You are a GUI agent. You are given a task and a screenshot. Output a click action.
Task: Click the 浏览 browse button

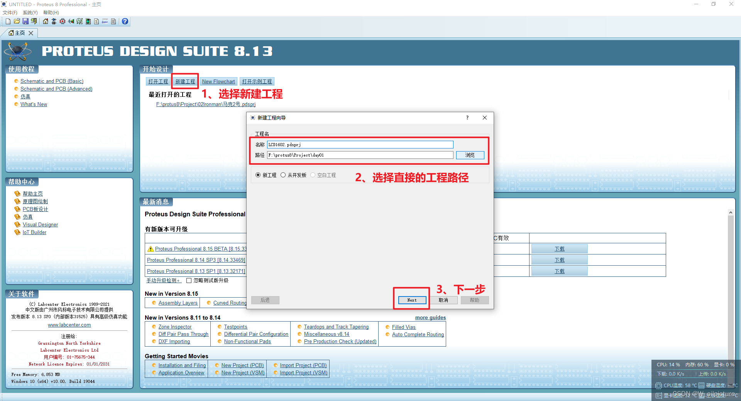pyautogui.click(x=470, y=155)
